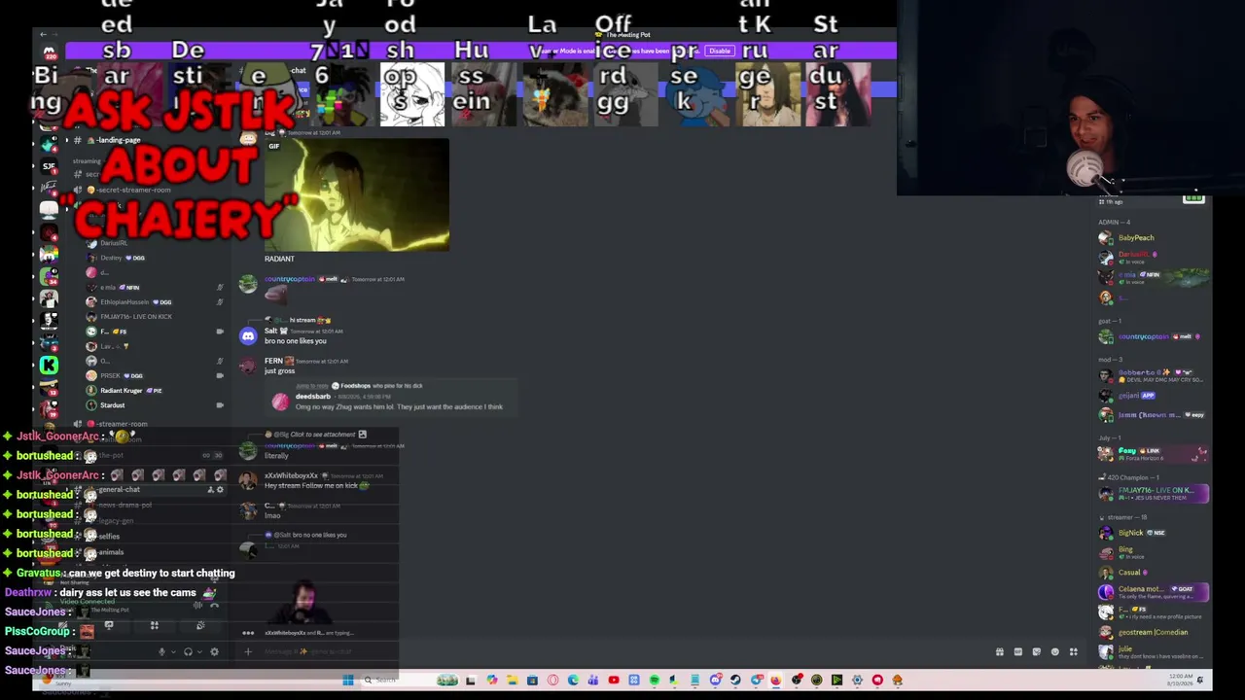1245x700 pixels.
Task: Open geostream in the member list
Action: tap(1154, 632)
